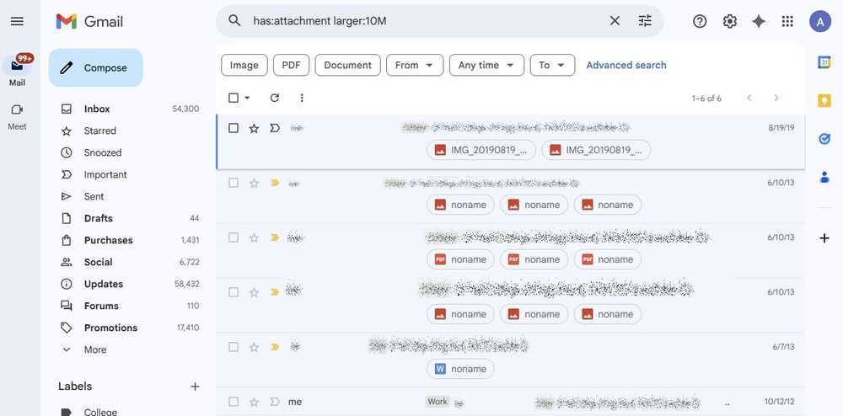Select the 6/7/13 email checkbox
This screenshot has width=843, height=416.
234,347
